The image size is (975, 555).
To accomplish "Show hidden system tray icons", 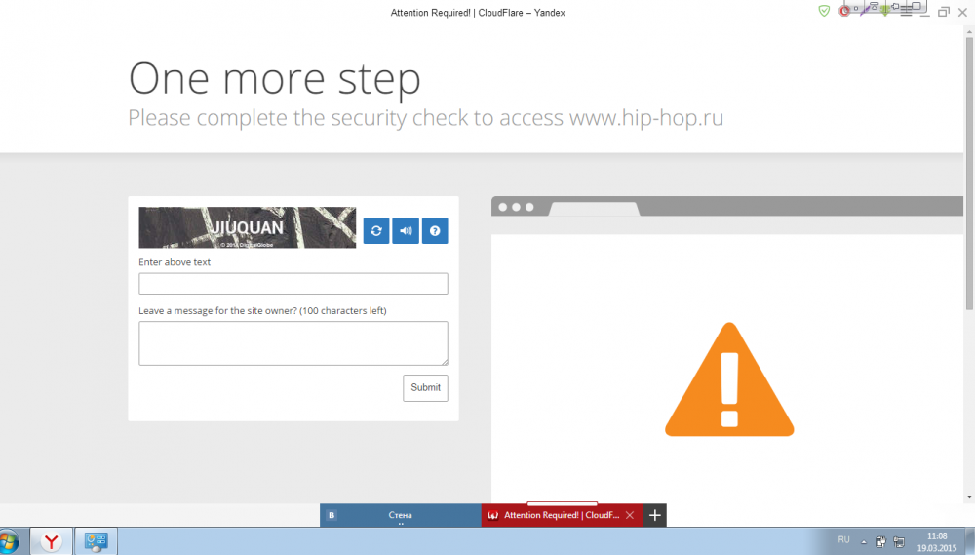I will [864, 542].
